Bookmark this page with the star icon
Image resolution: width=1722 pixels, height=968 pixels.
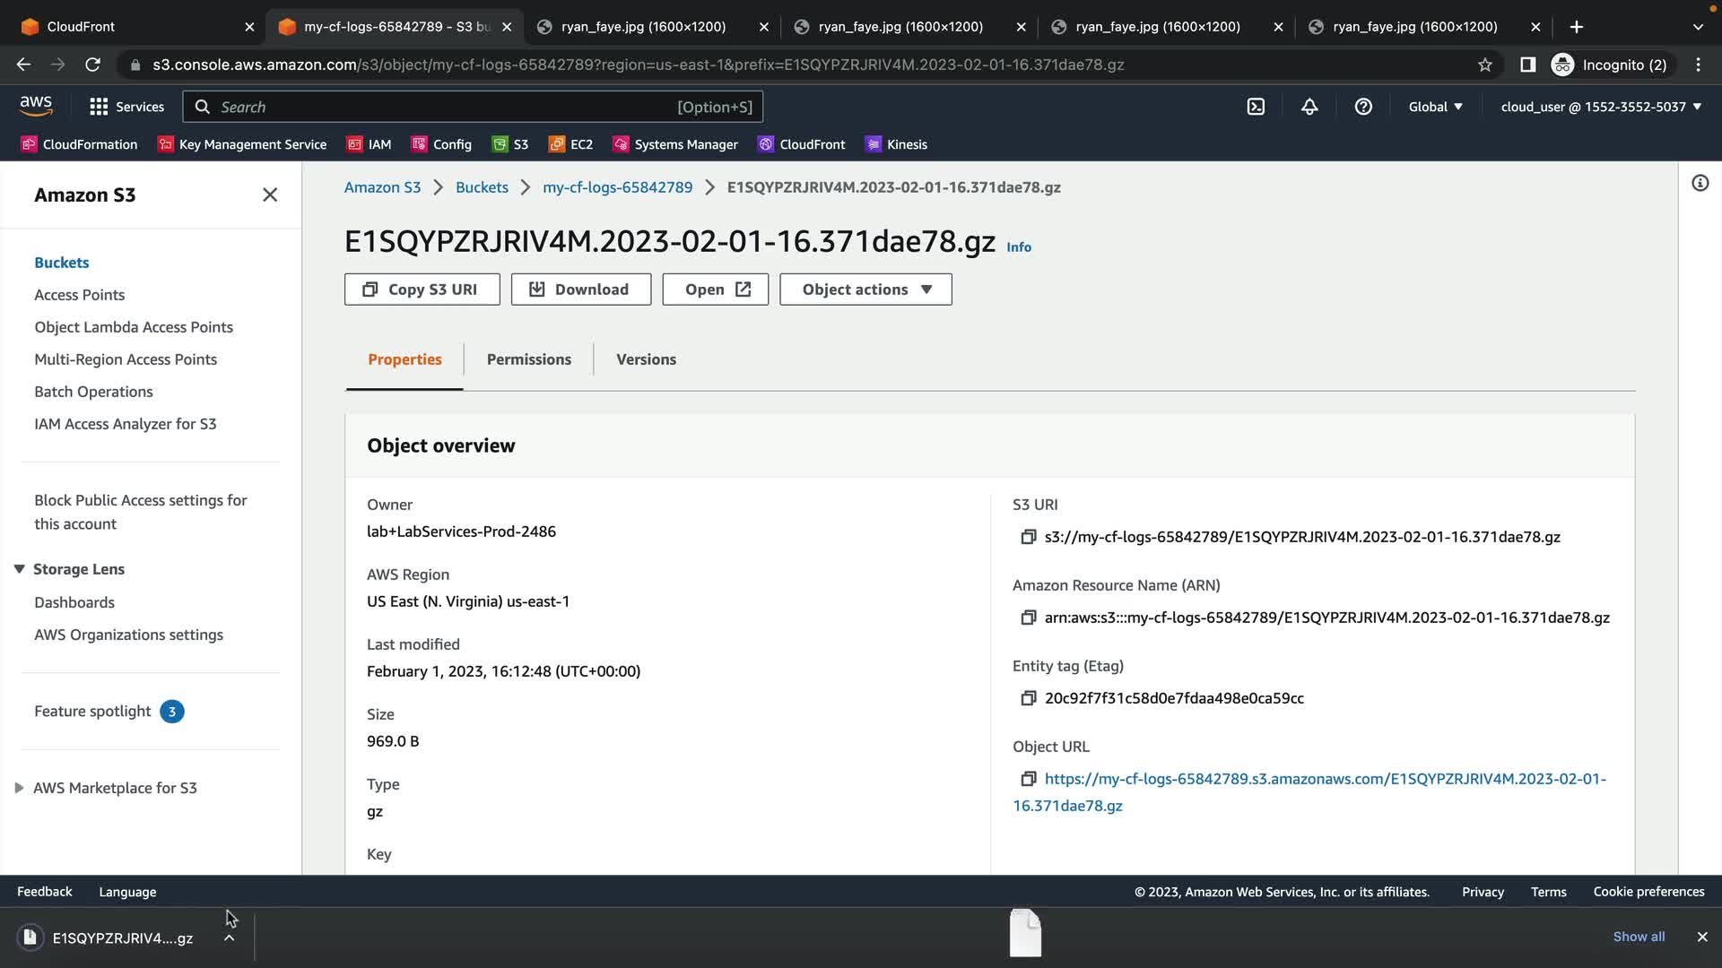[1485, 65]
